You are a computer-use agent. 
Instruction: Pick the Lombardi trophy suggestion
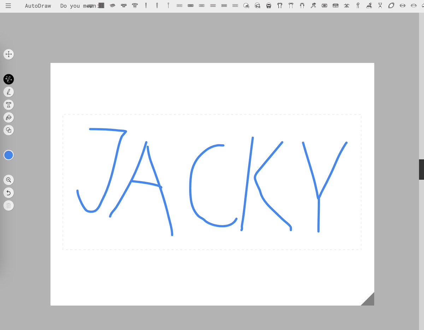(358, 6)
